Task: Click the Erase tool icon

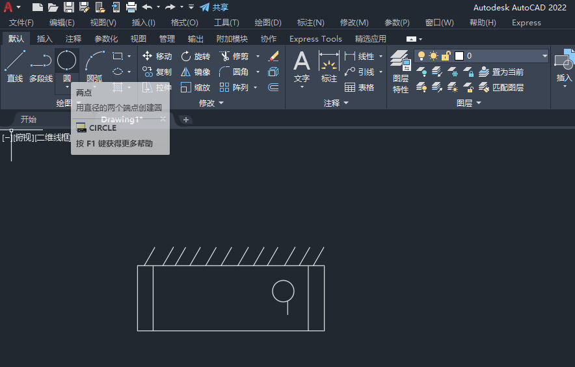Action: pyautogui.click(x=274, y=56)
